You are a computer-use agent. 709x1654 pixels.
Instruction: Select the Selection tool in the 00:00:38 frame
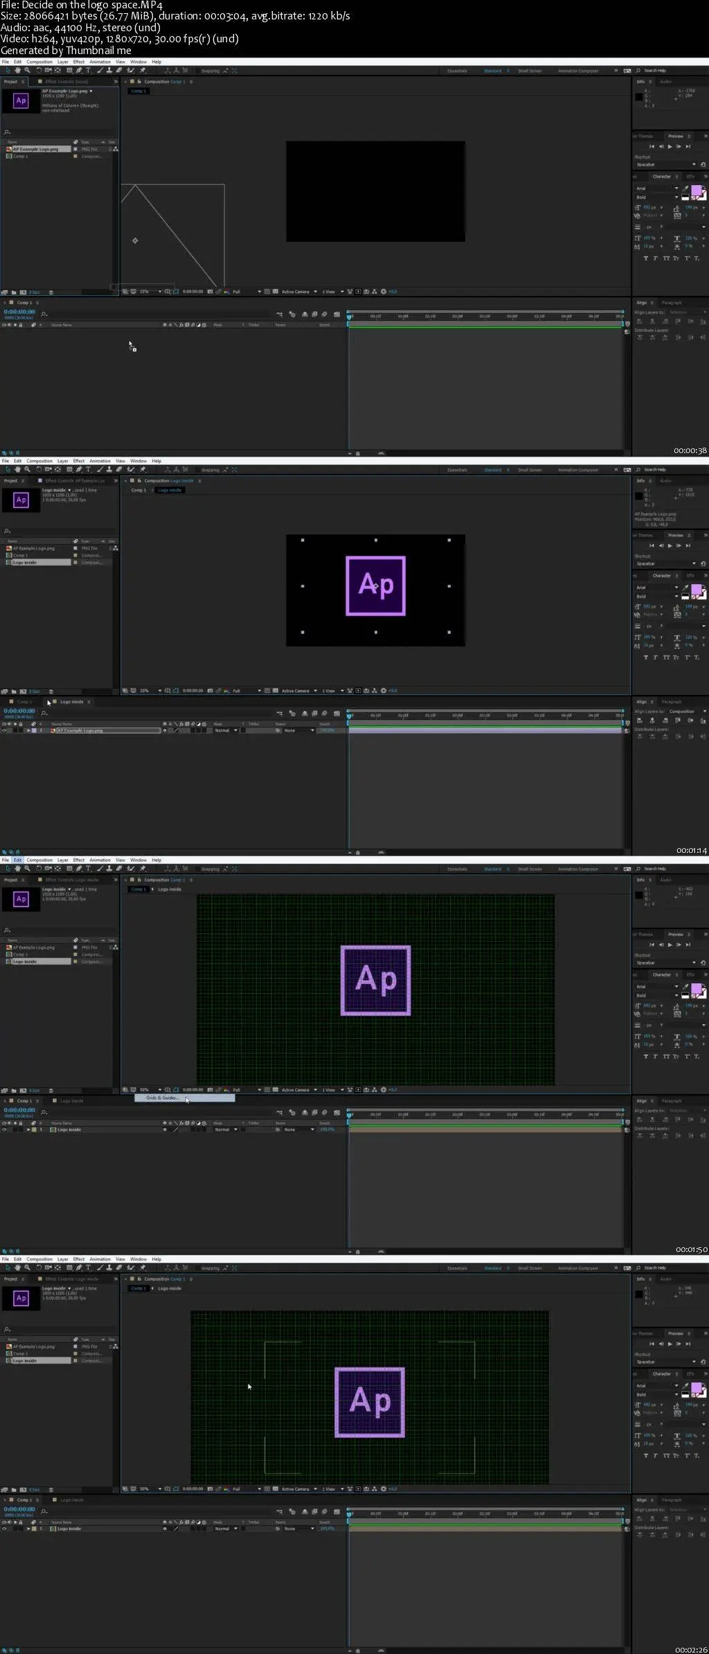(x=8, y=70)
